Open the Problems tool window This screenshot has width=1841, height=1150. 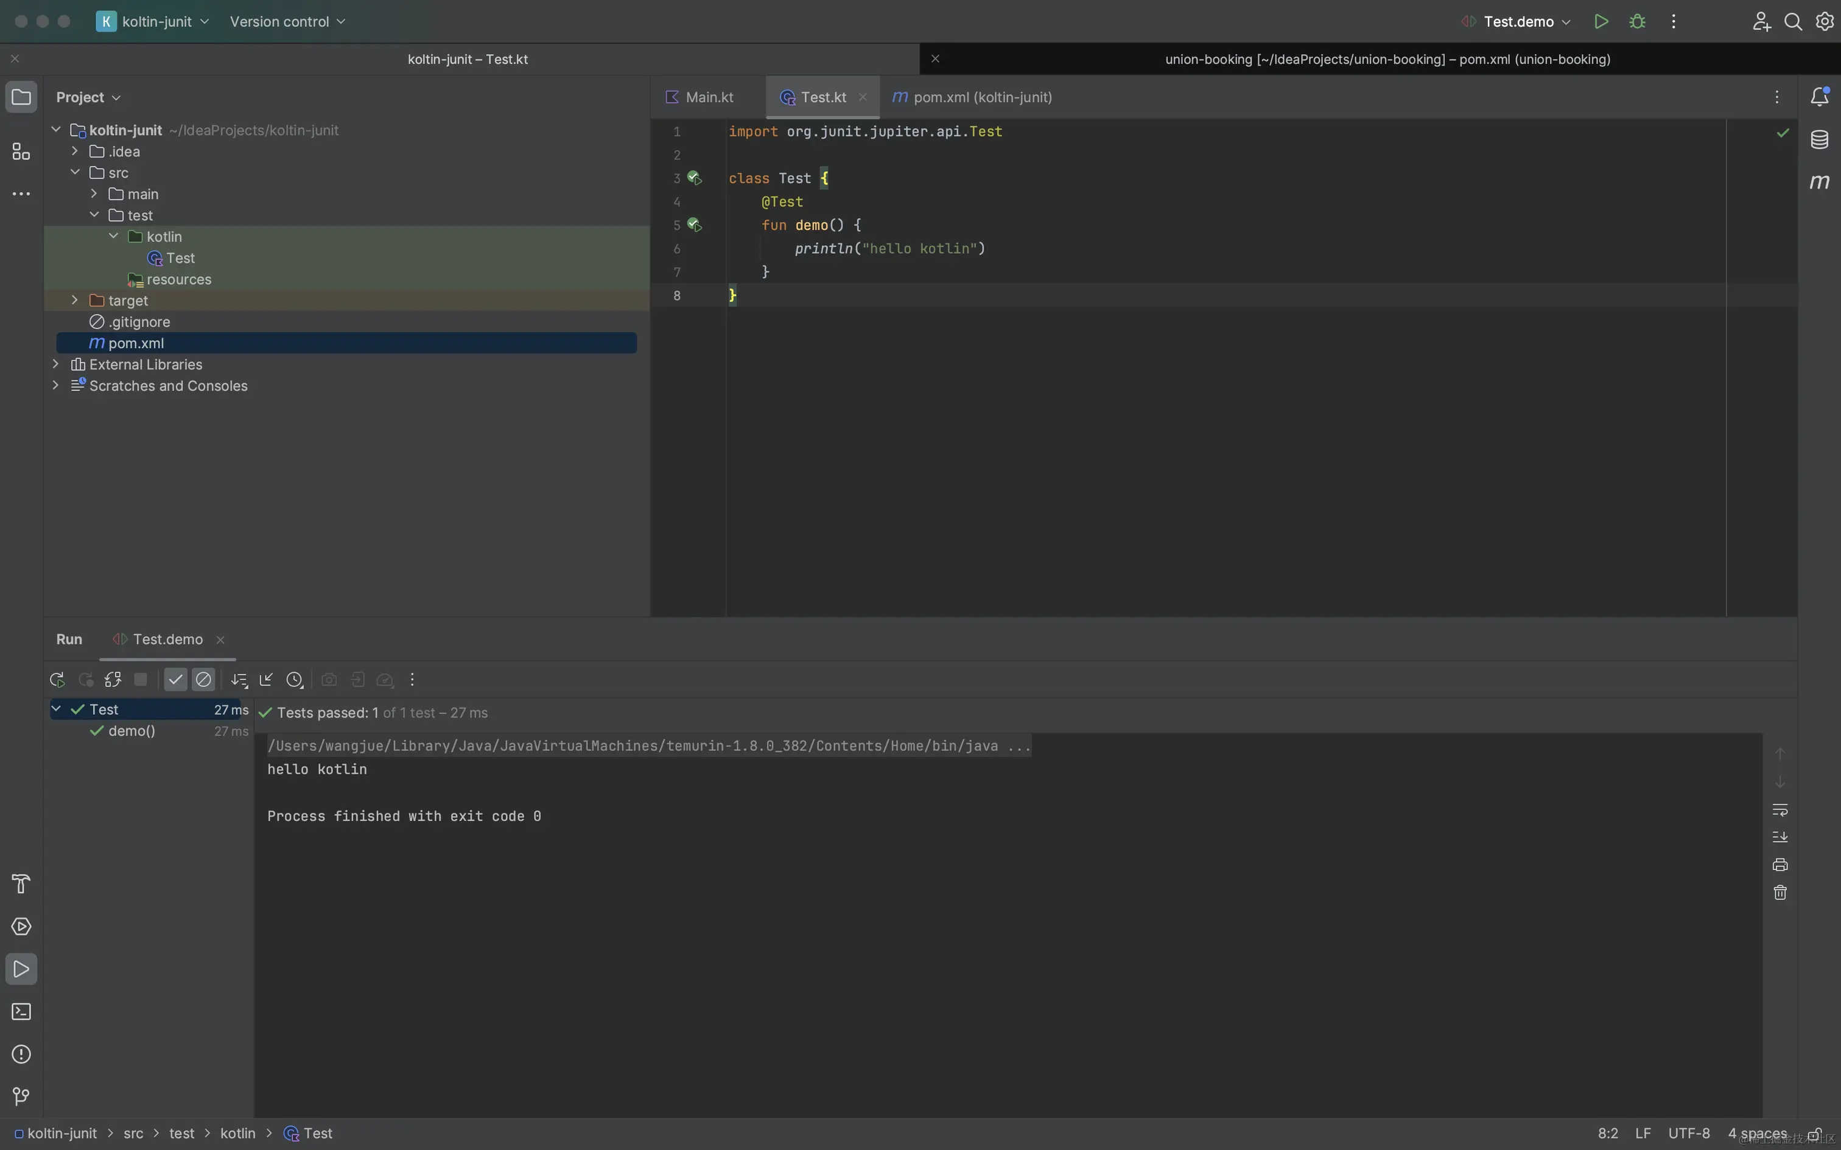click(21, 1054)
